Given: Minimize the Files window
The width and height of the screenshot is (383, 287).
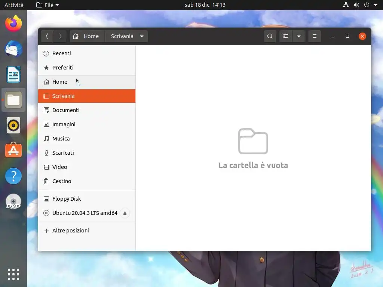Looking at the screenshot, I should 333,36.
